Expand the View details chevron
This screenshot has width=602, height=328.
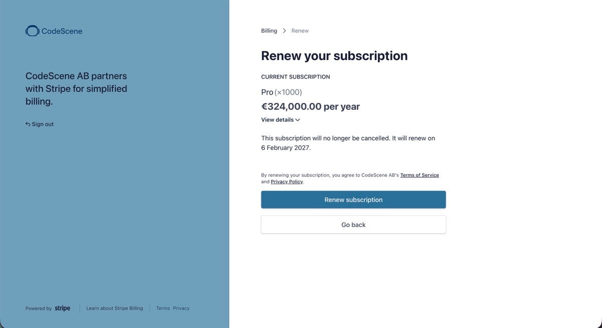pyautogui.click(x=297, y=120)
